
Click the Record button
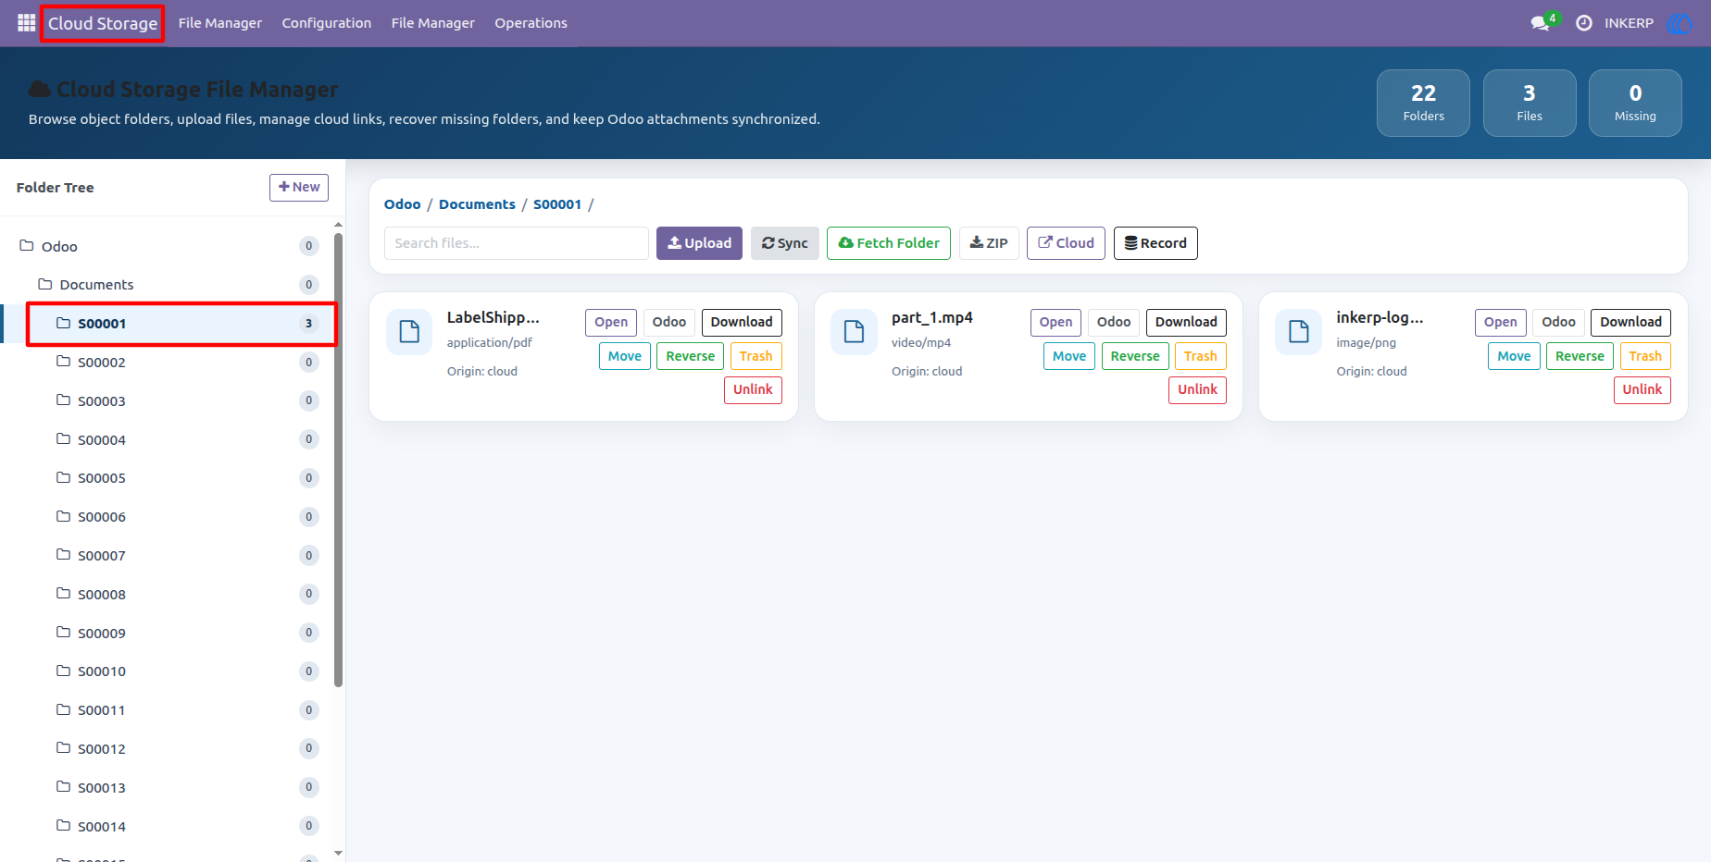pos(1155,243)
